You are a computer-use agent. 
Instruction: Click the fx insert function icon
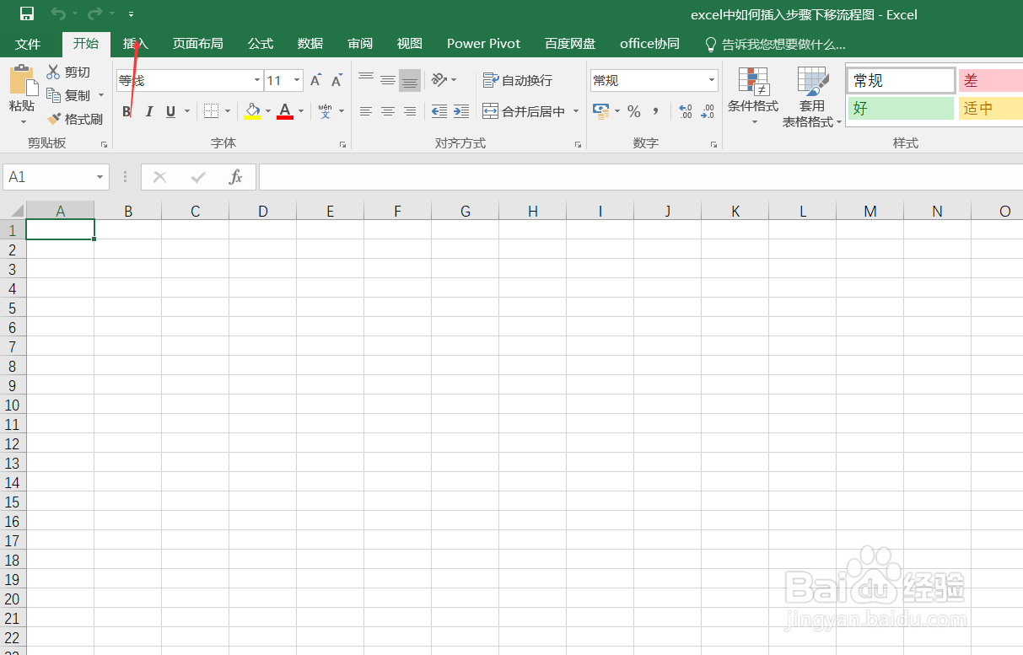[x=236, y=177]
